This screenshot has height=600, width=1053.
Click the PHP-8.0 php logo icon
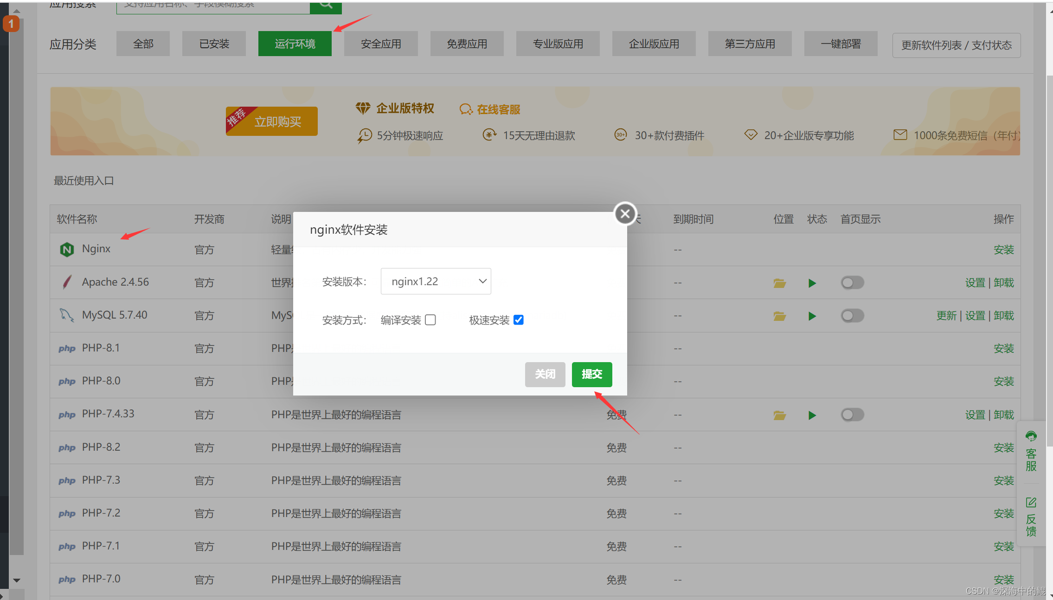[x=67, y=382]
